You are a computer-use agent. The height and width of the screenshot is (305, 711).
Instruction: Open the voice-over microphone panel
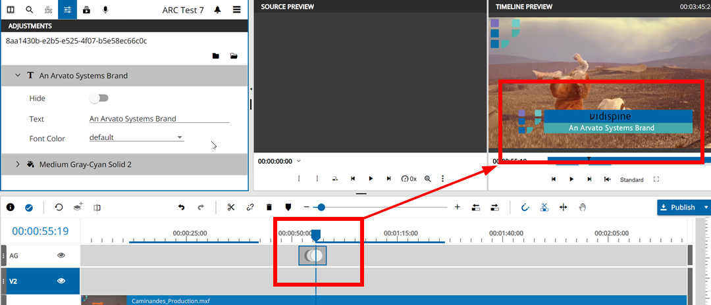tap(106, 10)
